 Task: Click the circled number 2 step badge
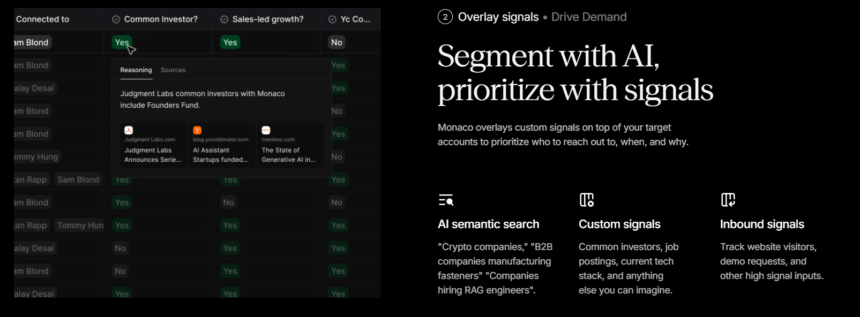point(445,17)
